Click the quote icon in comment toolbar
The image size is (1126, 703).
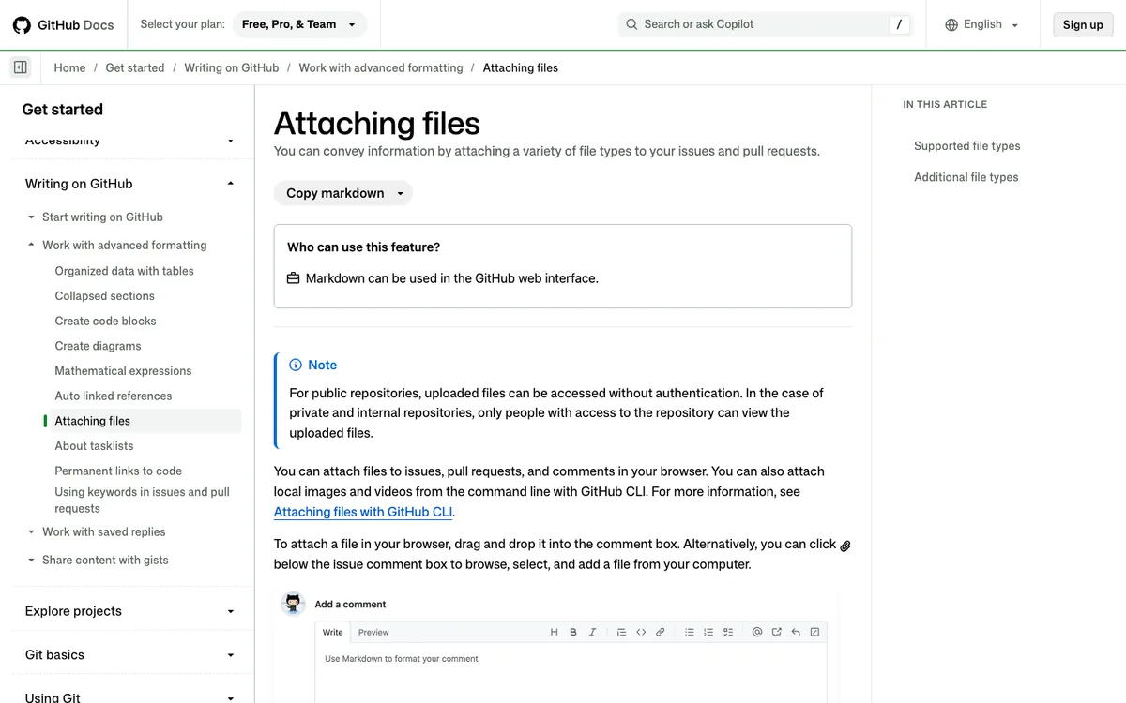621,633
